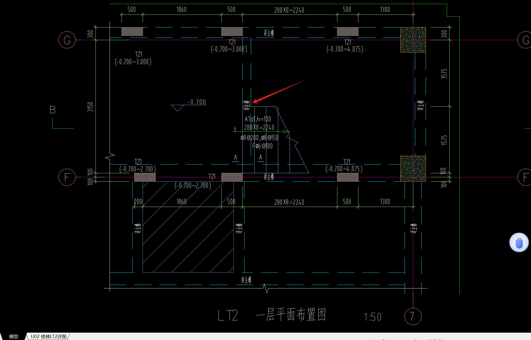This screenshot has width=531, height=340.
Task: Click the floating blue USB icon
Action: tap(519, 242)
